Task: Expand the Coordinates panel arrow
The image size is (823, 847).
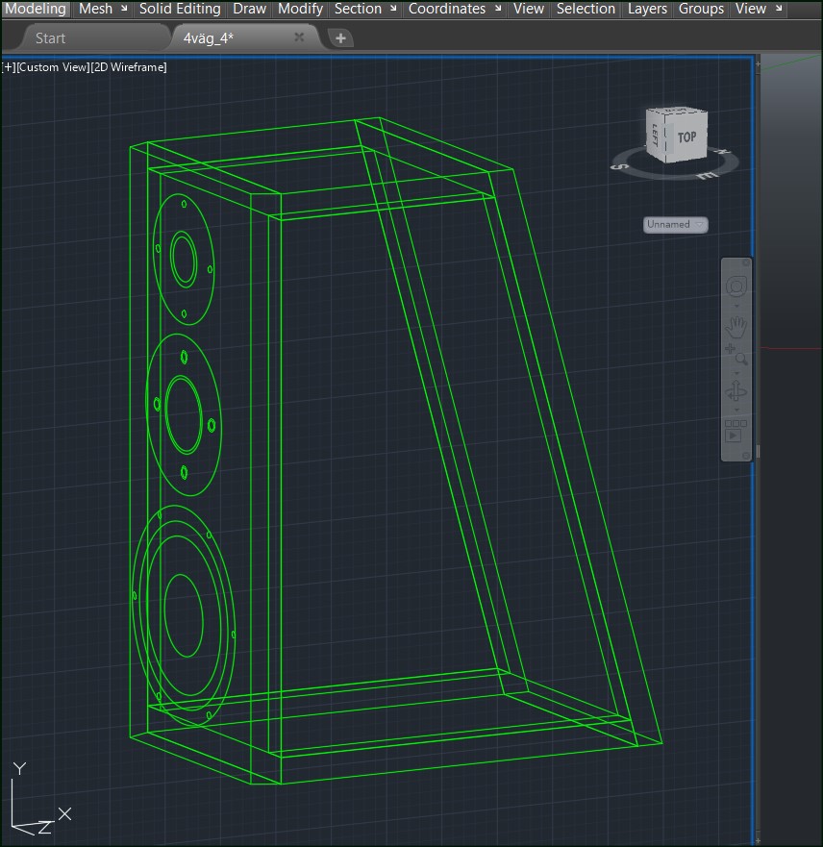Action: (498, 8)
